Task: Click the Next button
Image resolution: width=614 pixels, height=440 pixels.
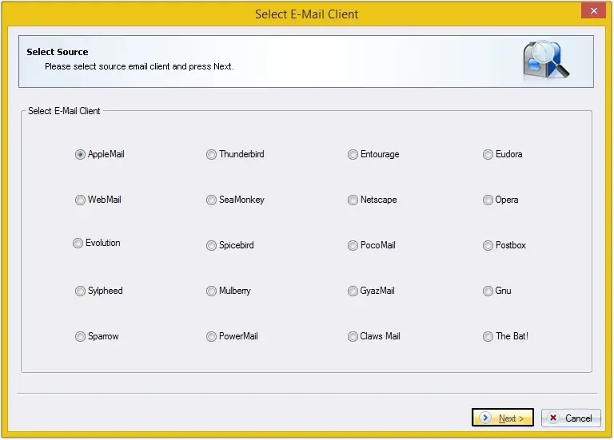Action: [502, 418]
